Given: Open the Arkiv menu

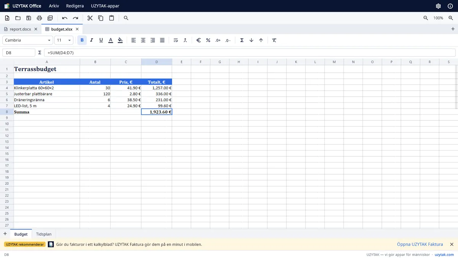Looking at the screenshot, I should (54, 6).
